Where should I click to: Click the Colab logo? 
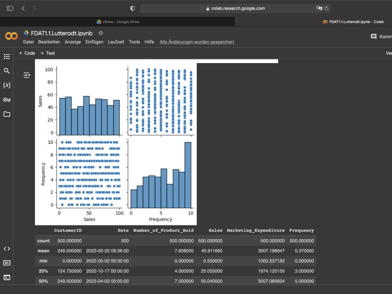[x=11, y=36]
